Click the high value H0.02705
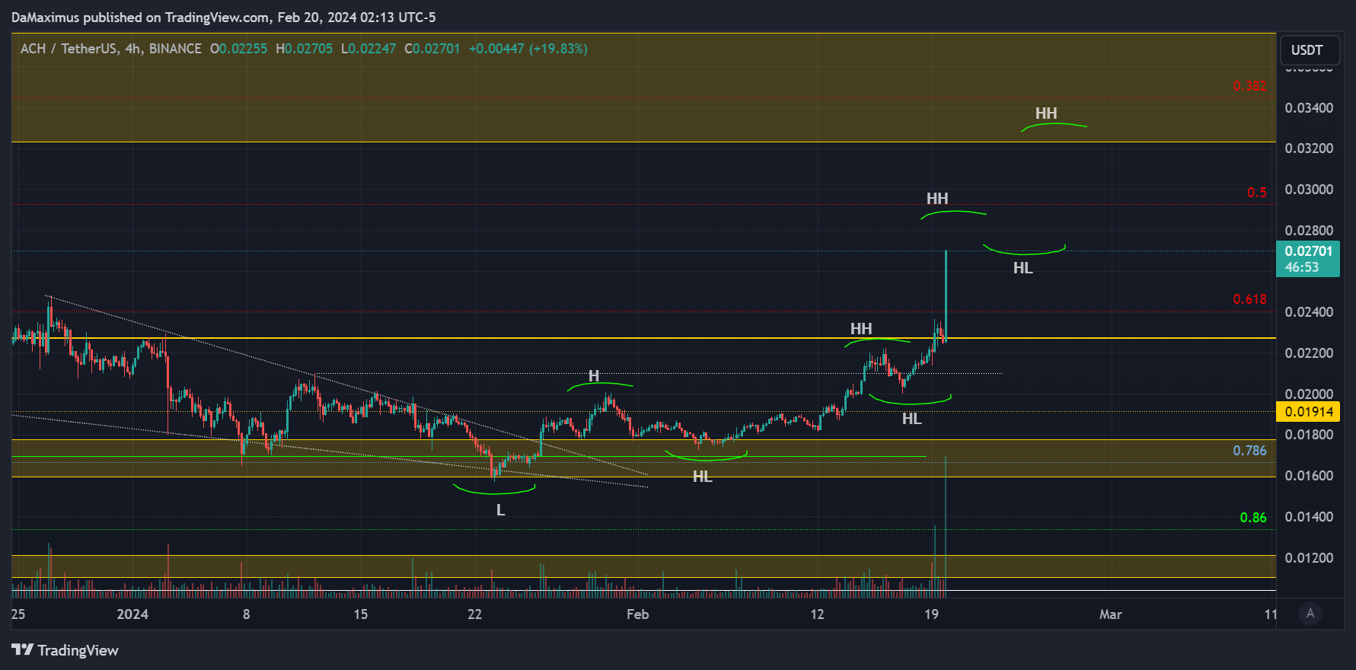 tap(305, 49)
